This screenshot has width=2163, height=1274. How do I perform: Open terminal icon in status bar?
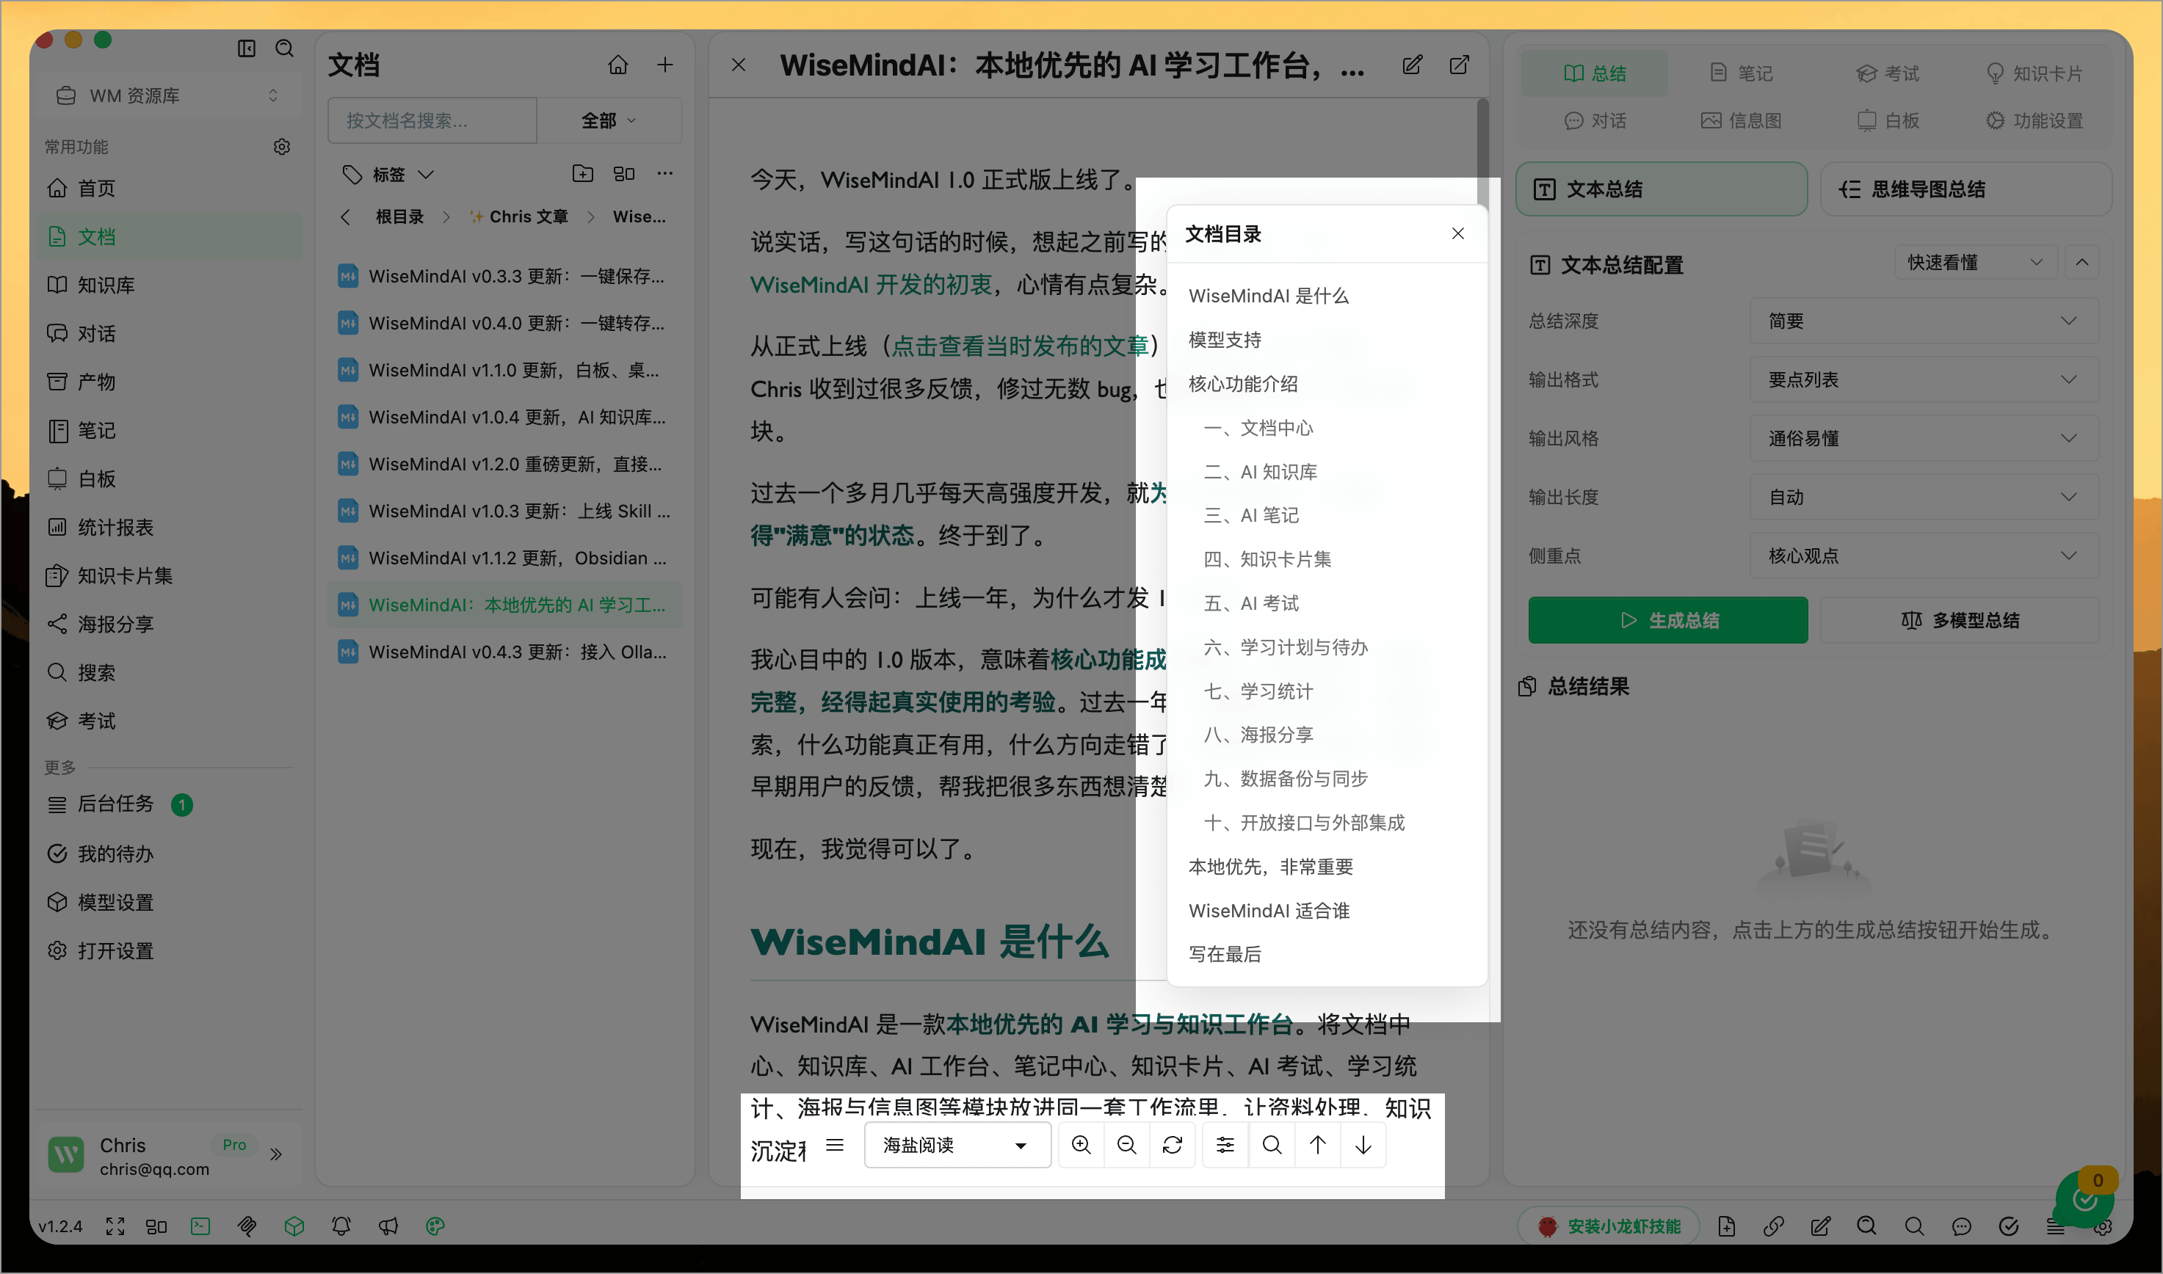(x=200, y=1226)
